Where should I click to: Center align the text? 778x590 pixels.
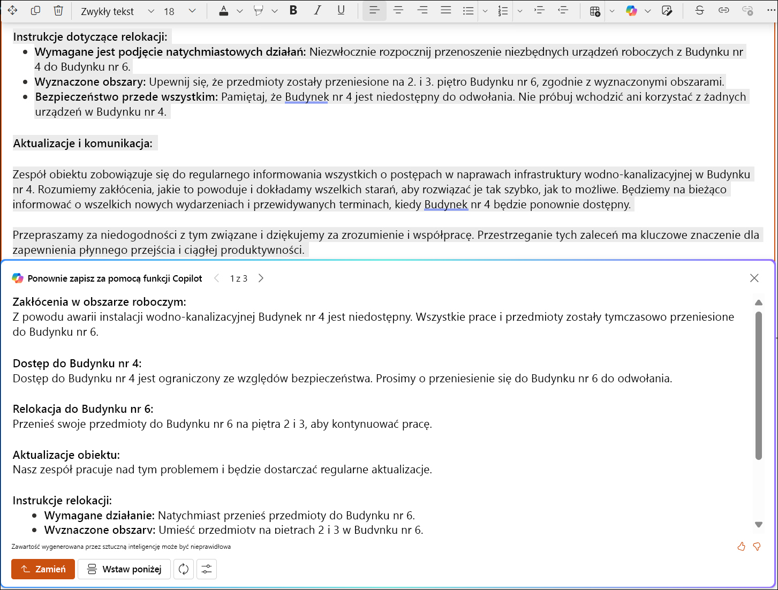(398, 10)
